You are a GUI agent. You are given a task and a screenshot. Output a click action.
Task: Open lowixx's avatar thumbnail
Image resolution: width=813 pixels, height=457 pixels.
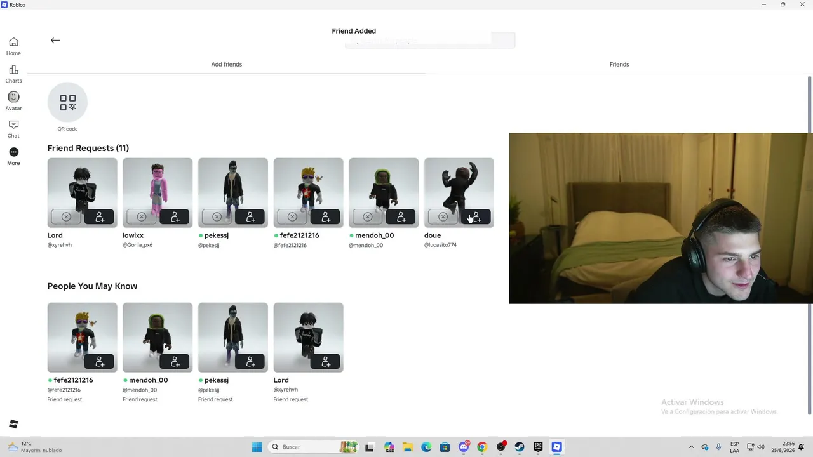coord(158,192)
